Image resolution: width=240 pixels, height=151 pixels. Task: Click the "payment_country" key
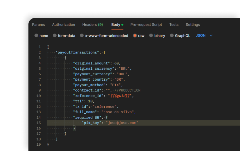(92, 79)
